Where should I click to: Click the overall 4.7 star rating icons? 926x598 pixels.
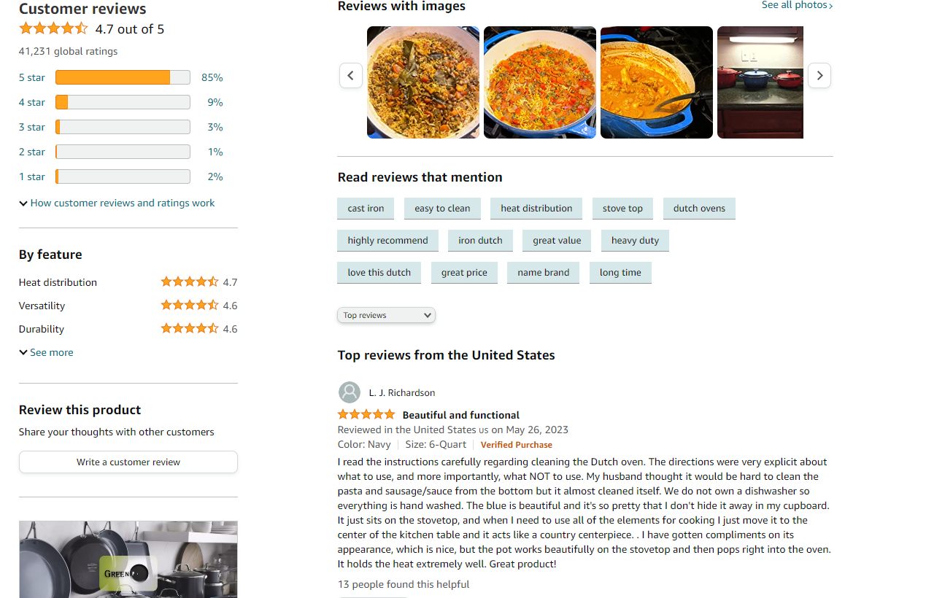pos(53,29)
